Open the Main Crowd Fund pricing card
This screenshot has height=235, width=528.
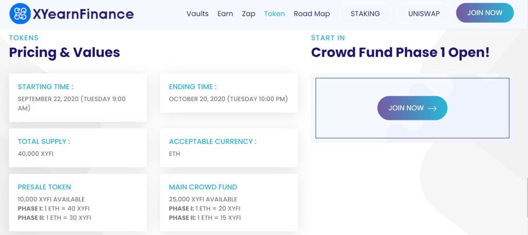229,202
